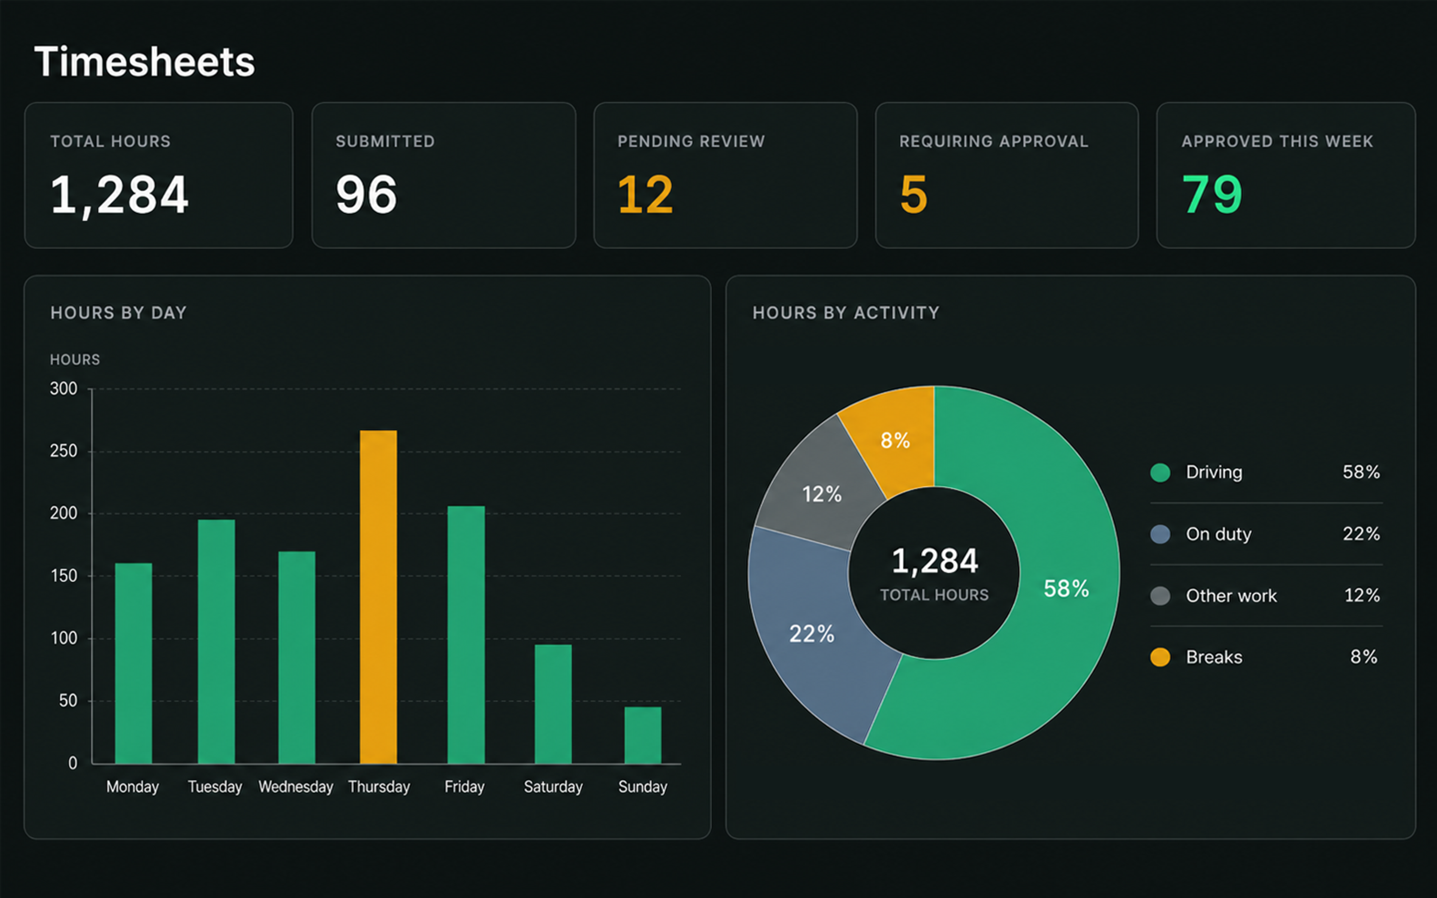The width and height of the screenshot is (1437, 898).
Task: Select the Tuesday bar
Action: point(216,641)
